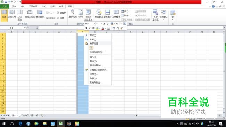Click column A header
Image resolution: width=226 pixels, height=127 pixels.
[11, 32]
